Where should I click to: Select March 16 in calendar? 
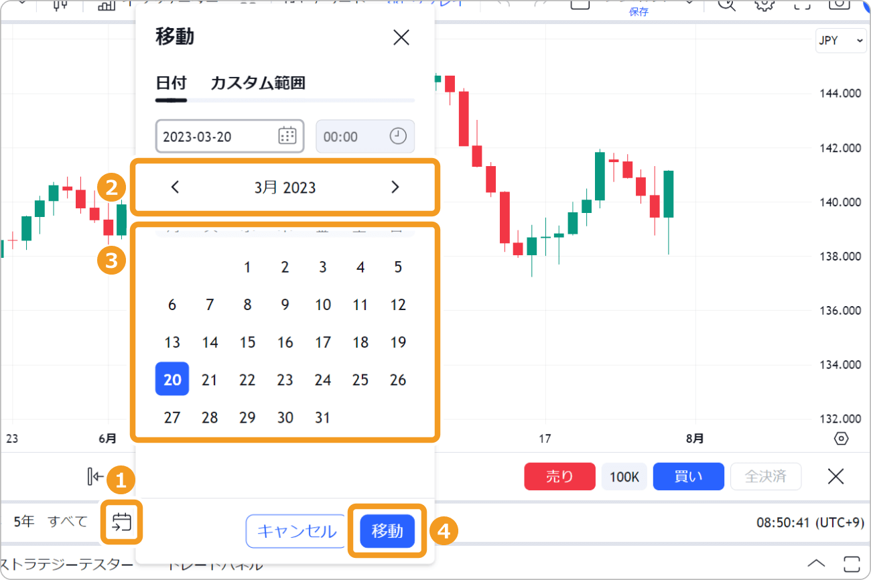[285, 343]
